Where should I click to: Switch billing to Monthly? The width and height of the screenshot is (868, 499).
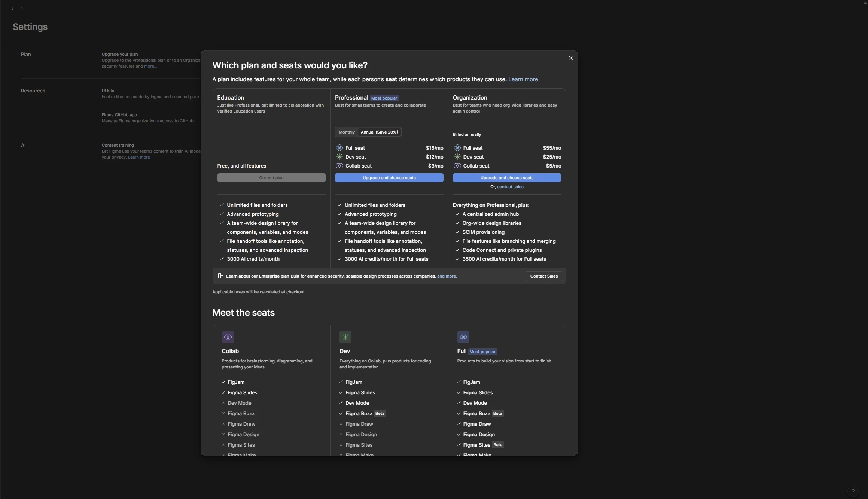pos(346,132)
